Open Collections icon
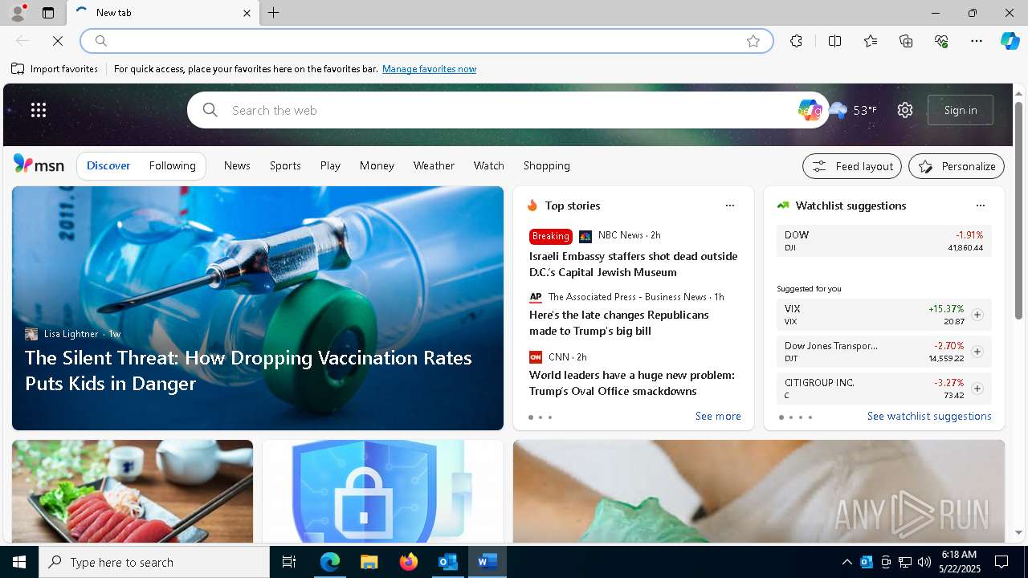The height and width of the screenshot is (578, 1028). pyautogui.click(x=906, y=41)
